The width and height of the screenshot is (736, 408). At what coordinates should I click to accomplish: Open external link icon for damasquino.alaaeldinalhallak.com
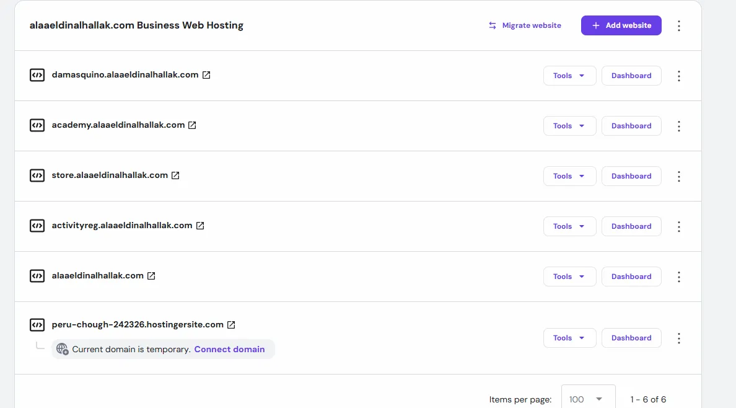(206, 75)
